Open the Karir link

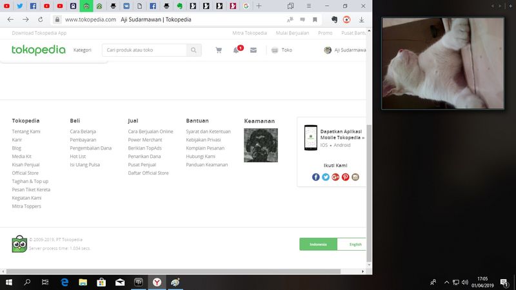(x=17, y=140)
